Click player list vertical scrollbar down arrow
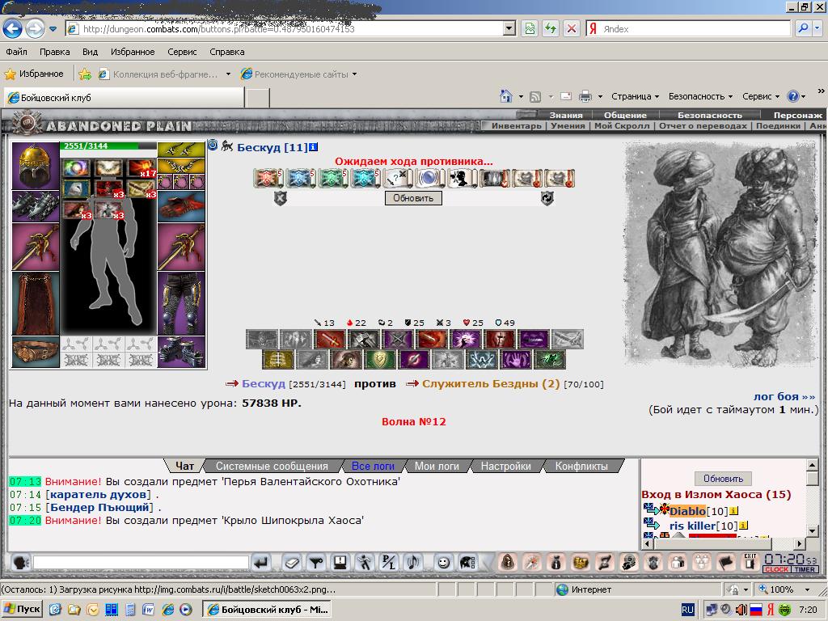 pos(813,530)
